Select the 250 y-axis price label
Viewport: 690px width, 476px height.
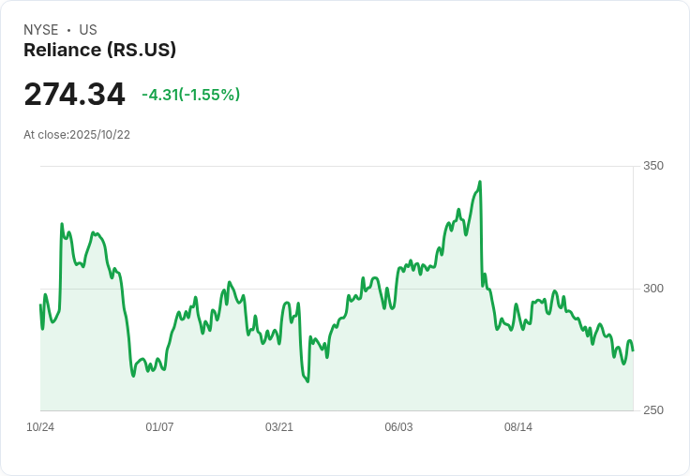click(652, 410)
